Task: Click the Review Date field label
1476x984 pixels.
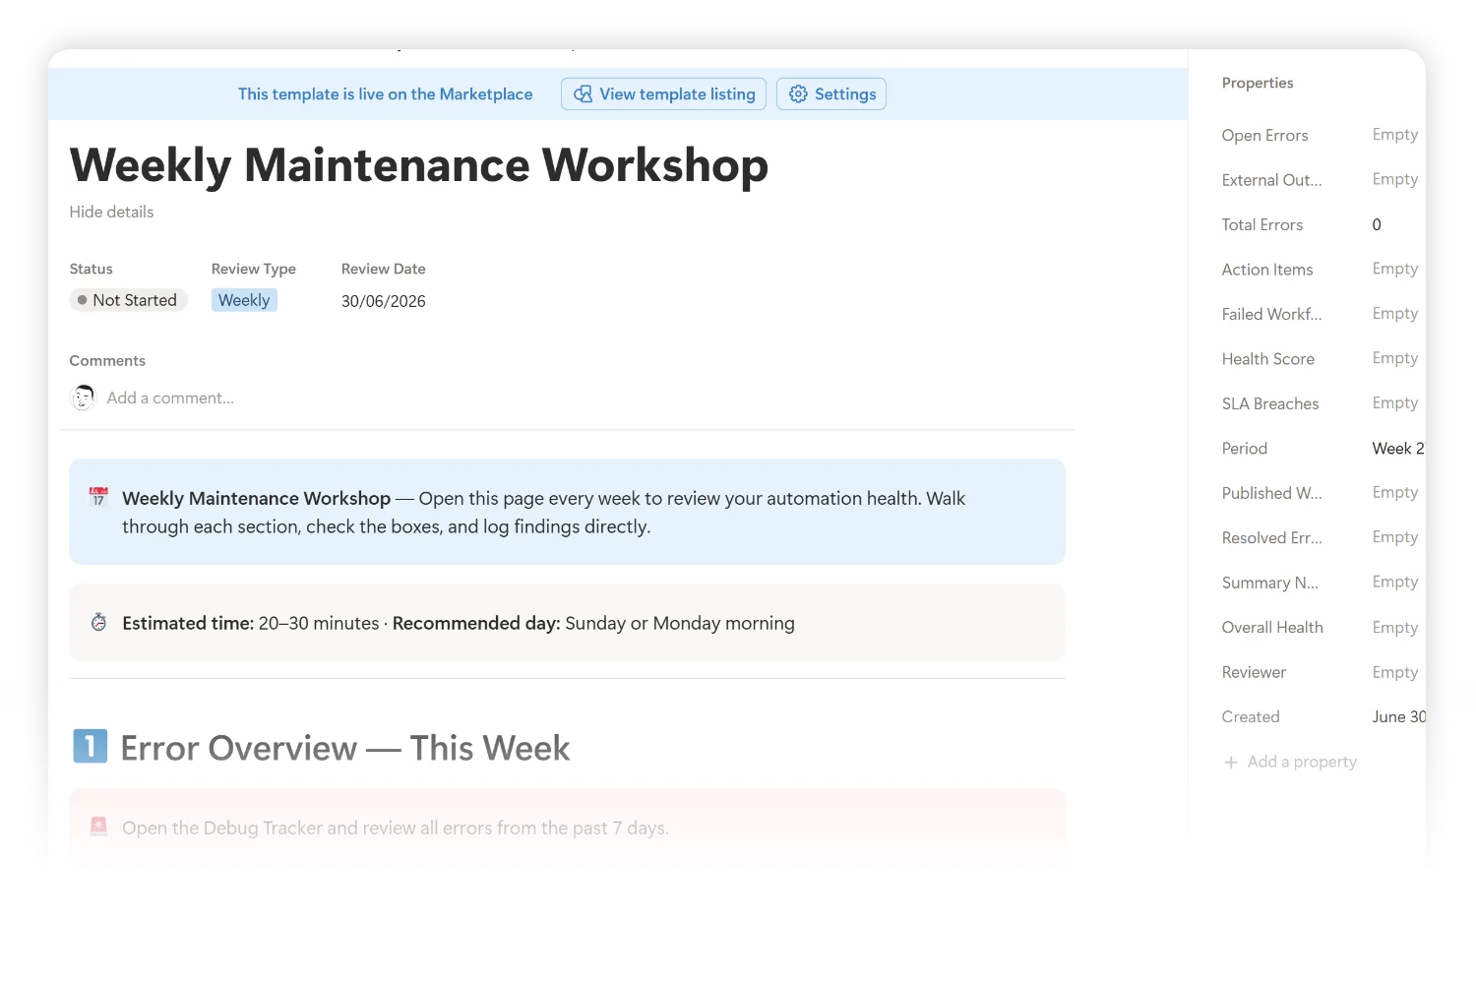Action: click(384, 270)
